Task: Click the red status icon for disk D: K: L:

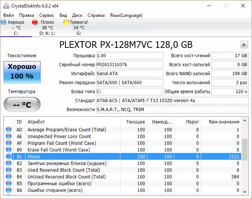Action: coord(35,22)
